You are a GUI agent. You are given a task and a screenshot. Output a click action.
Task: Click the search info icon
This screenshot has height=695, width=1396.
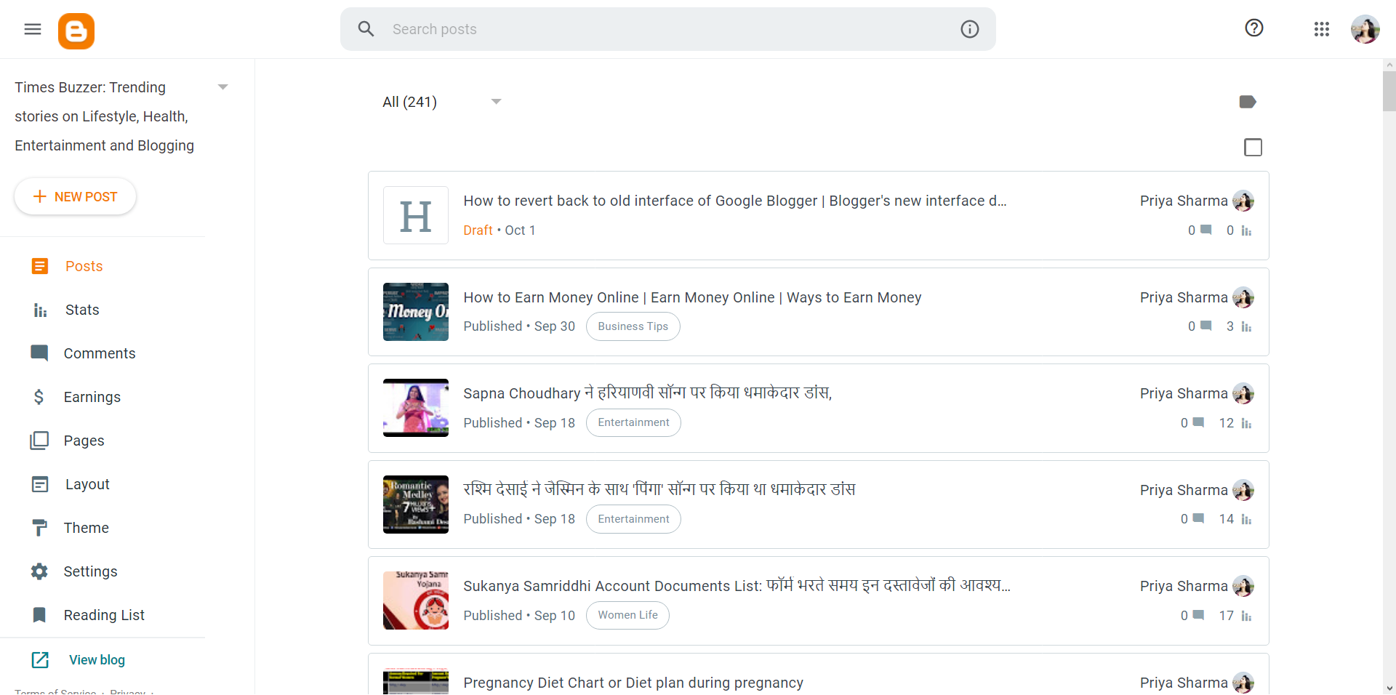969,29
